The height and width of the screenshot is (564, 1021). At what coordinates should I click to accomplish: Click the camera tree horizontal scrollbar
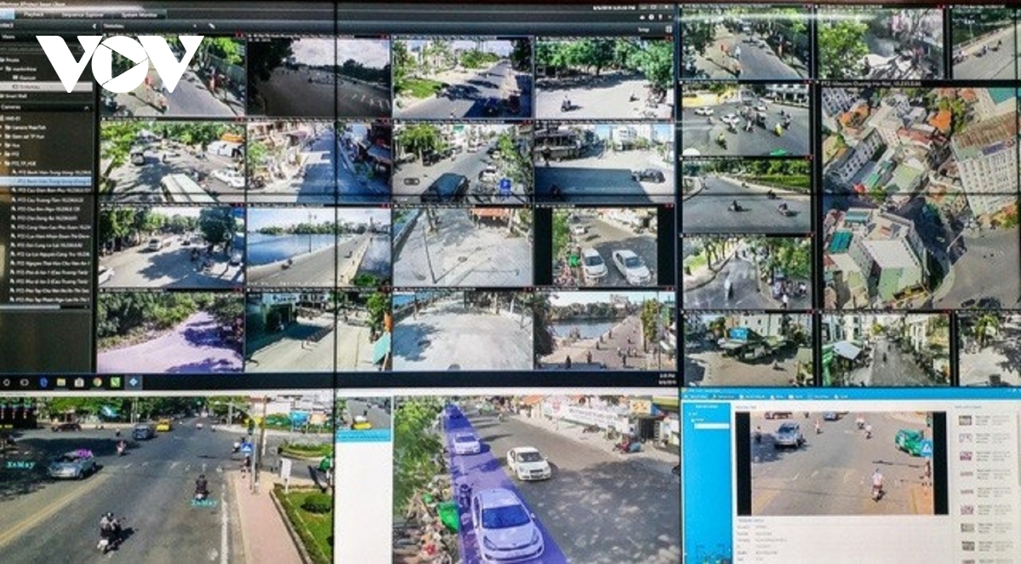click(31, 306)
